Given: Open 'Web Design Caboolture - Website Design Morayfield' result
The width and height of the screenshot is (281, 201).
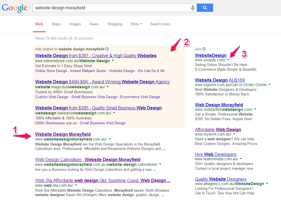Looking at the screenshot, I should click(88, 159).
